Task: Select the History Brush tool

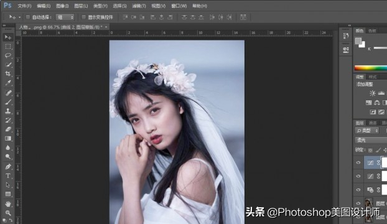Action: click(x=8, y=120)
